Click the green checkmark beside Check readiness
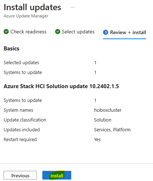Image resolution: width=153 pixels, height=181 pixels. [x=6, y=32]
